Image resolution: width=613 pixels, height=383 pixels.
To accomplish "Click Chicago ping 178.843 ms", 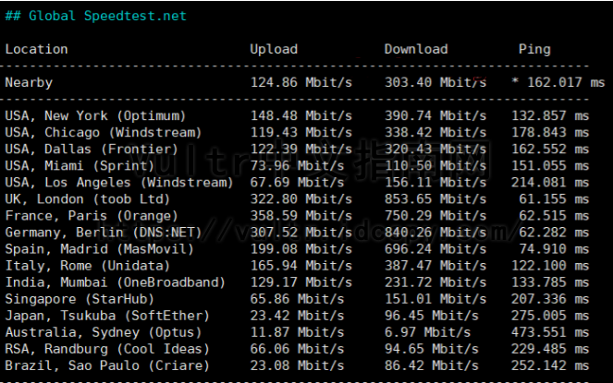I will pos(550,133).
